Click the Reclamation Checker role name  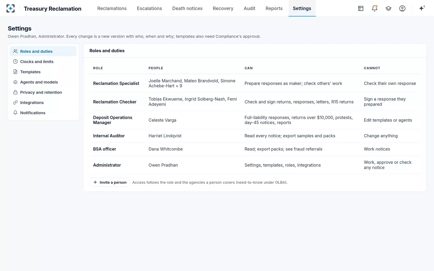tap(115, 102)
